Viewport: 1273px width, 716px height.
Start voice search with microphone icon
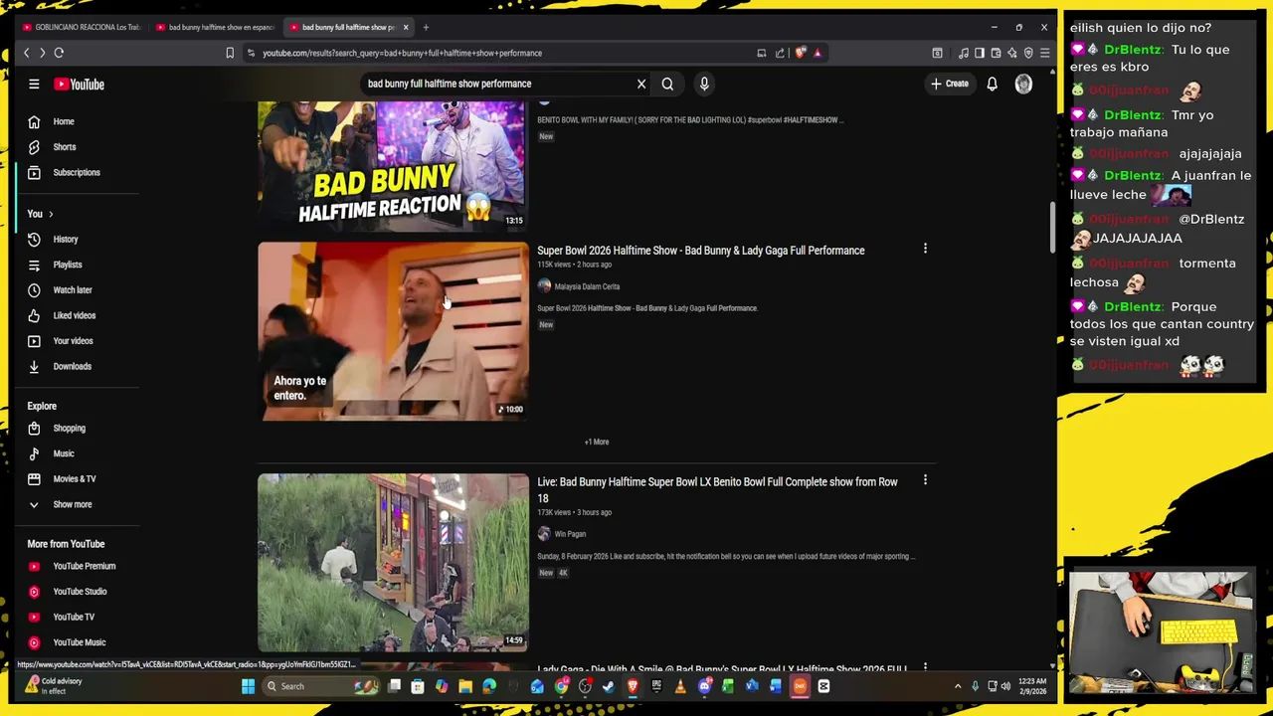(x=704, y=85)
